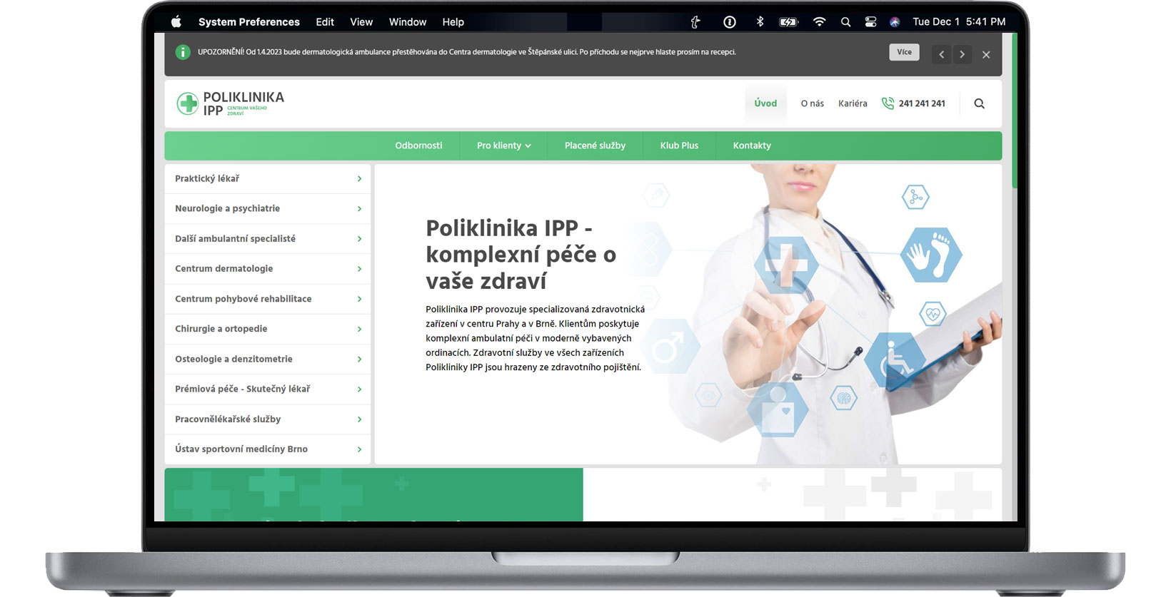This screenshot has width=1171, height=597.
Task: Click the brain hexagon icon
Action: (844, 398)
